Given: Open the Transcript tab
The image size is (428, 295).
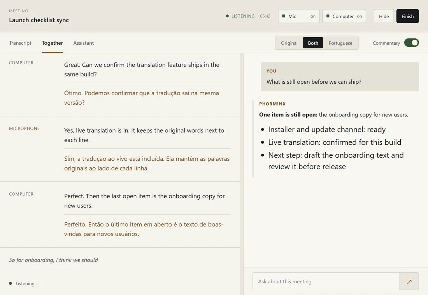Looking at the screenshot, I should 20,43.
